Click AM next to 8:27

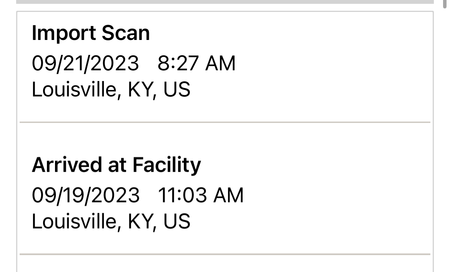pos(220,63)
